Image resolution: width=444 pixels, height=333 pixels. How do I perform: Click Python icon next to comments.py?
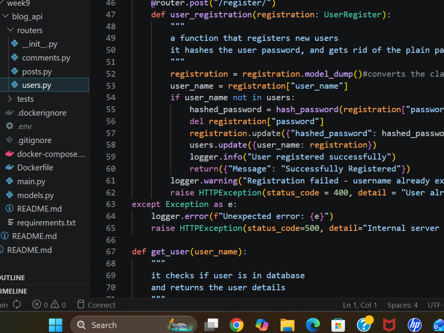(15, 57)
